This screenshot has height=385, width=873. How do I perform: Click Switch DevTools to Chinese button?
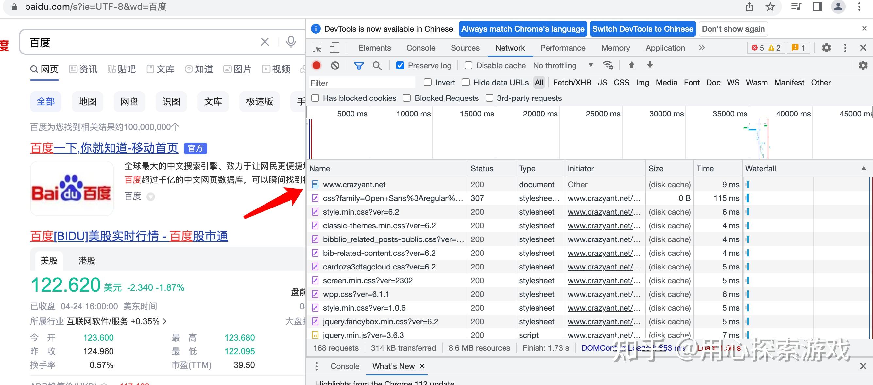[642, 29]
